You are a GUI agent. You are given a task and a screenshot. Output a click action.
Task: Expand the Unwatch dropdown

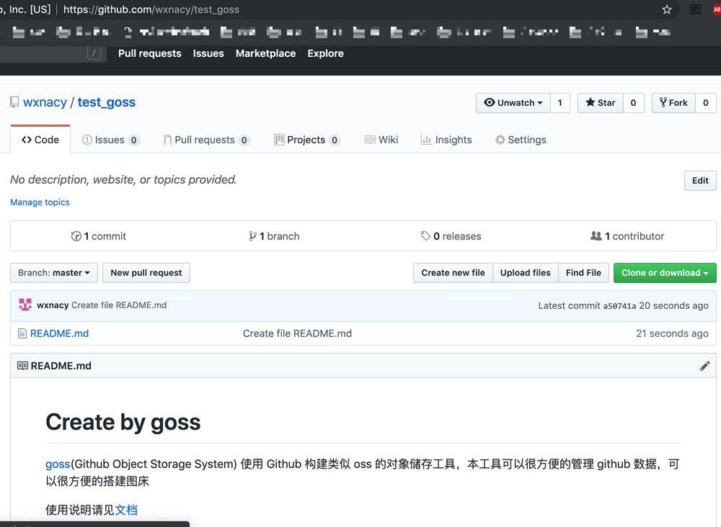pos(513,103)
